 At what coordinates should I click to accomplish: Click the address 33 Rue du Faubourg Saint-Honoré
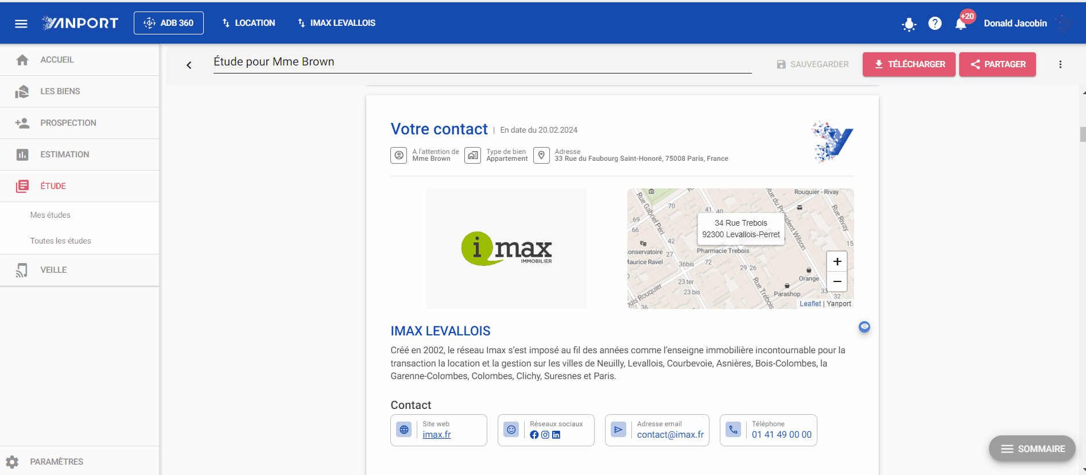coord(641,159)
